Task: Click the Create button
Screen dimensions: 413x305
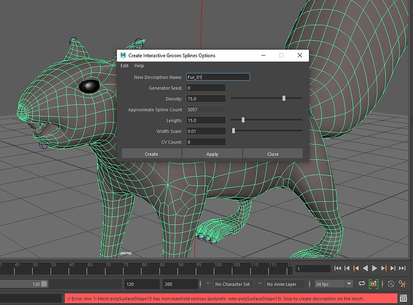Action: [x=152, y=154]
